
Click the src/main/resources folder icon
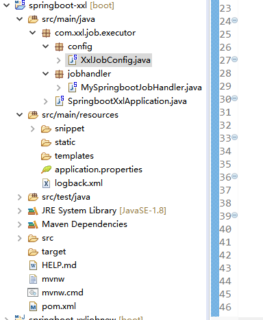(x=33, y=115)
